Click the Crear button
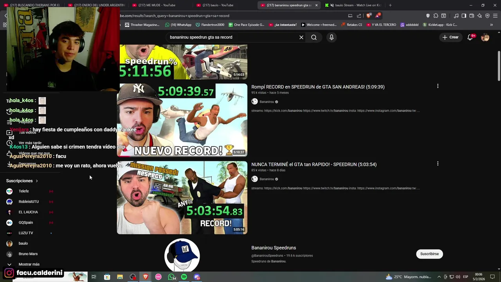 pyautogui.click(x=450, y=37)
